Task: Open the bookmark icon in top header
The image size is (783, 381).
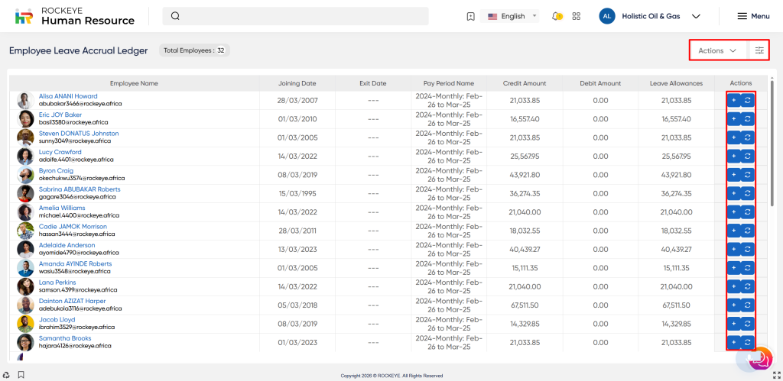Action: coord(470,16)
